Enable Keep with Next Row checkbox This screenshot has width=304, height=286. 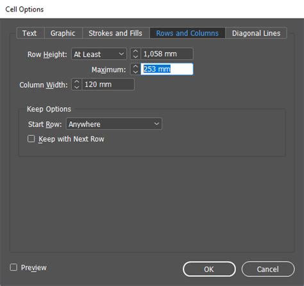[31, 139]
